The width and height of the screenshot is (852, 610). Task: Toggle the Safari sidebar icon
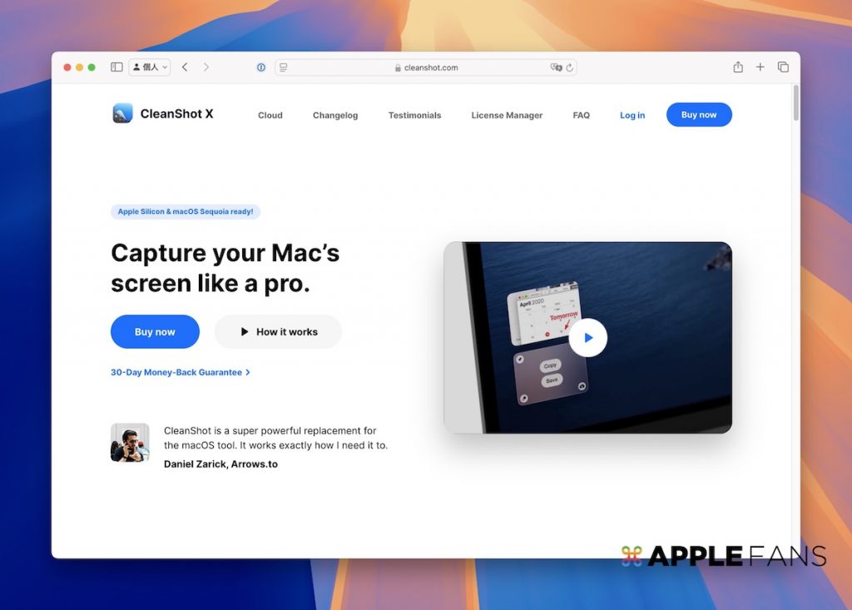pos(116,67)
